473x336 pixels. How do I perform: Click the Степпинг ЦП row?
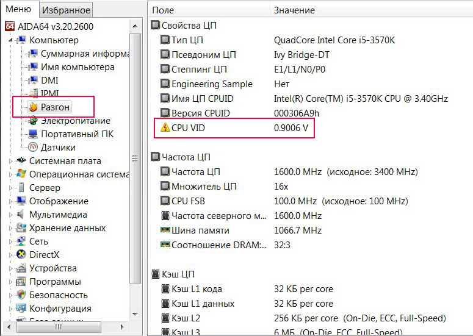pos(311,70)
